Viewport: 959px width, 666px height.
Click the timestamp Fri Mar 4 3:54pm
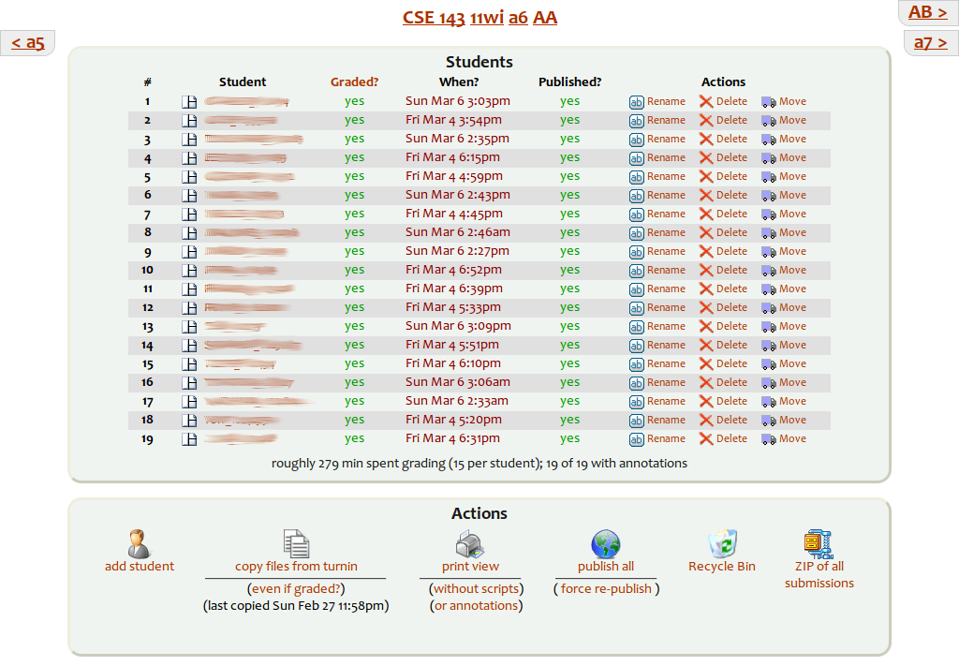click(453, 120)
